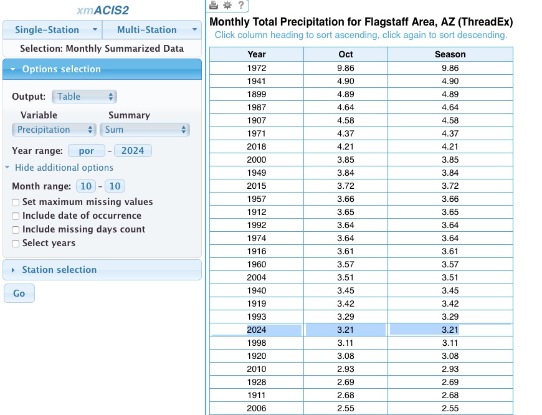Click year cell 2004
The image size is (542, 415).
pyautogui.click(x=257, y=278)
